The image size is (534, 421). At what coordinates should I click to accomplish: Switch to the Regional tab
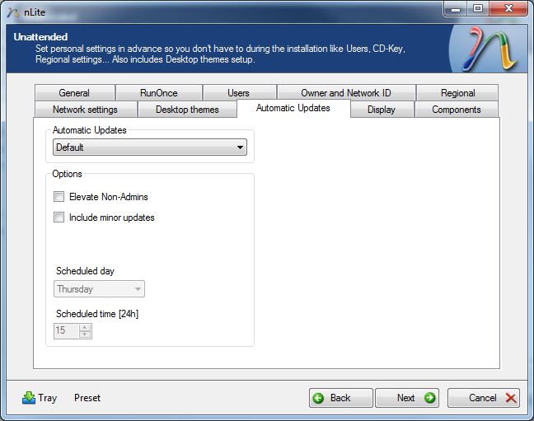457,93
